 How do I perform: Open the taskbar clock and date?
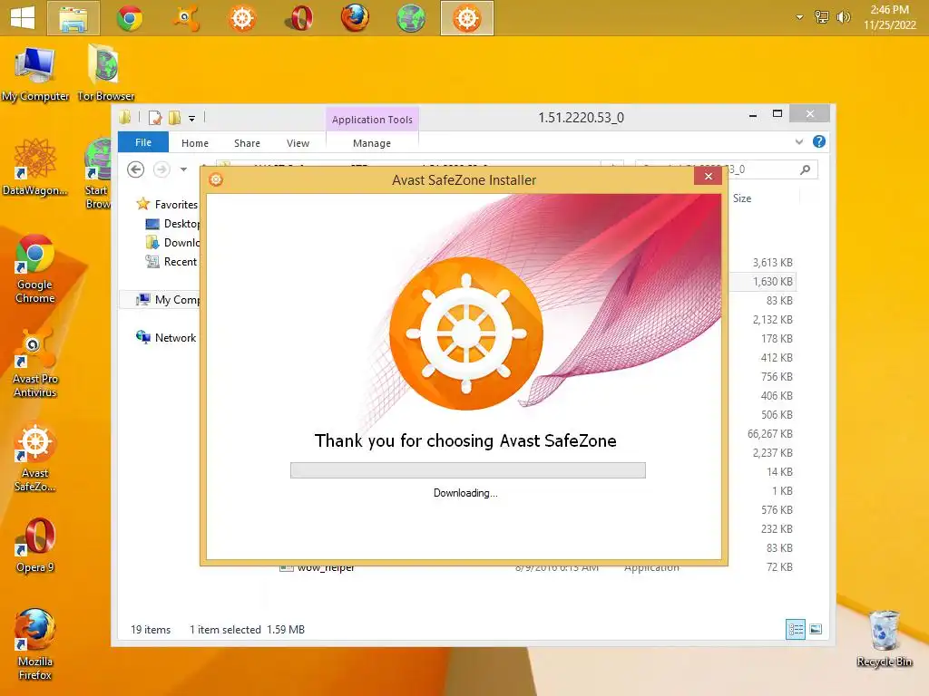[x=889, y=17]
